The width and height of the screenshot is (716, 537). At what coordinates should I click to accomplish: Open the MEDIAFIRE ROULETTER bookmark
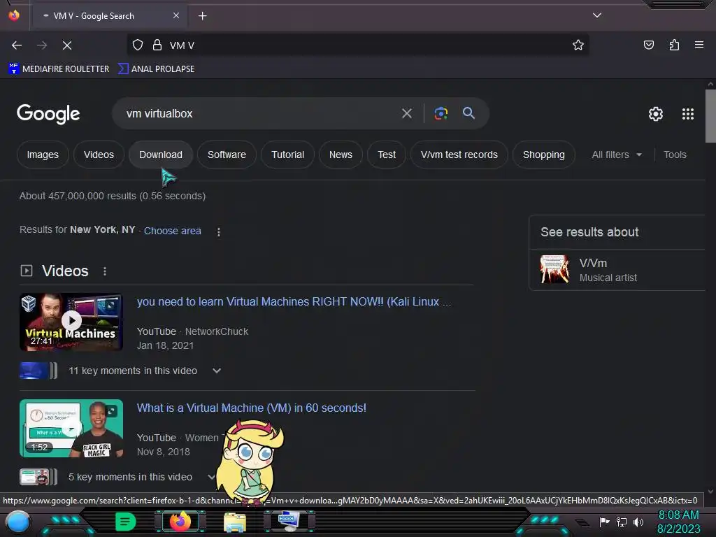[x=59, y=69]
